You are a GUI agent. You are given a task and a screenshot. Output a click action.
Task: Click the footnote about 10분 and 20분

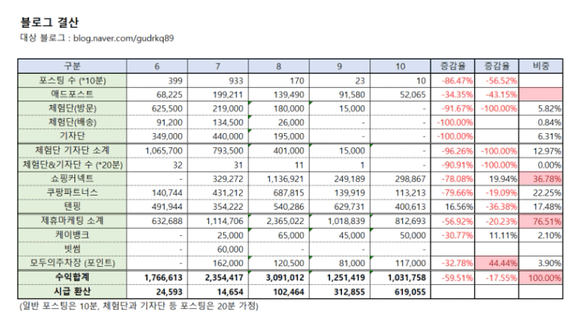139,306
